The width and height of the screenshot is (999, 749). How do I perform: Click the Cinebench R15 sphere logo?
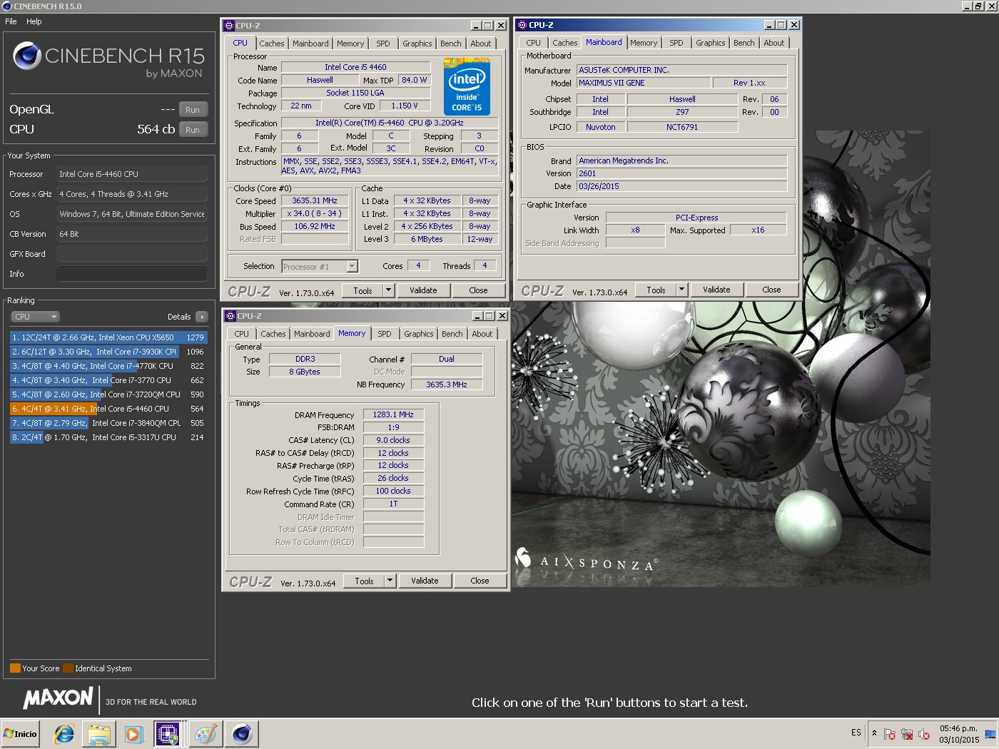tap(27, 56)
